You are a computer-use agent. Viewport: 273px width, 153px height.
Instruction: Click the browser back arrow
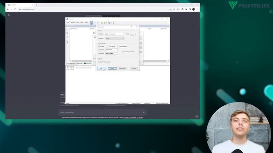click(8, 9)
